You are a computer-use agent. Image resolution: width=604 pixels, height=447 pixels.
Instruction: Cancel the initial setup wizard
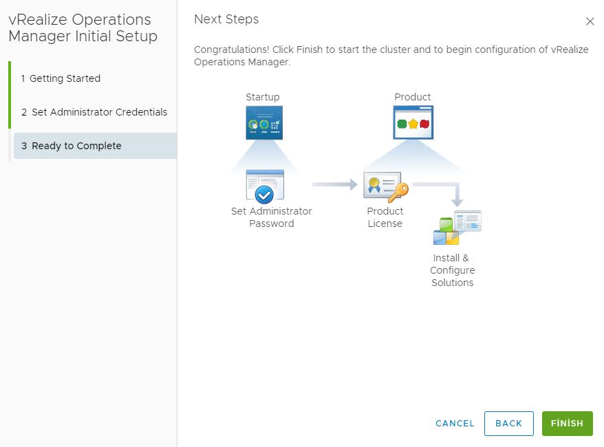coord(455,424)
